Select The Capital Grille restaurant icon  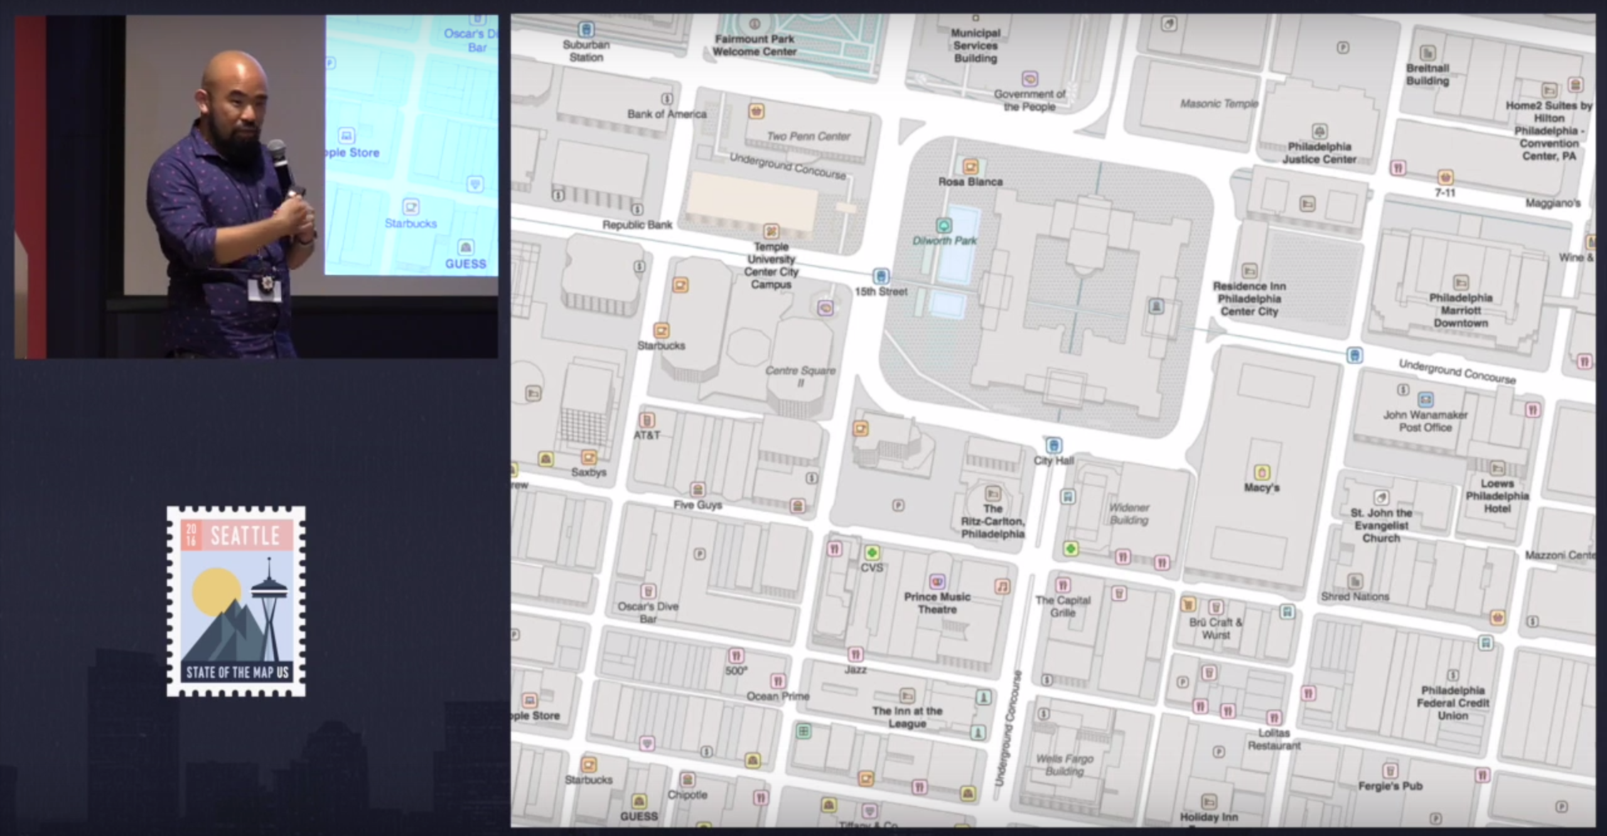point(1063,586)
